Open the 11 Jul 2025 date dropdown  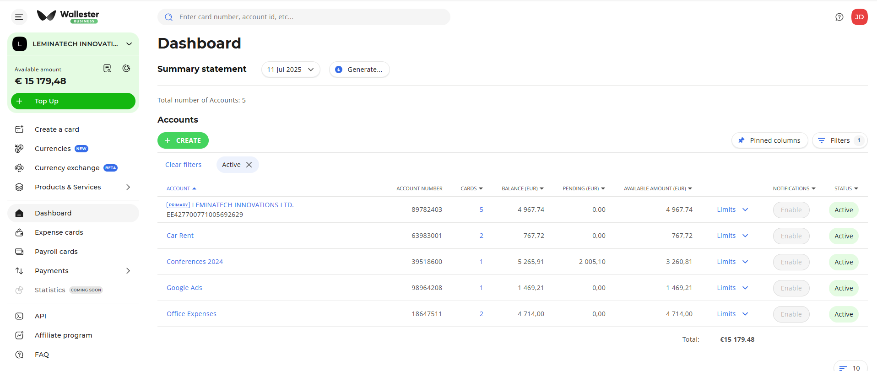(290, 70)
